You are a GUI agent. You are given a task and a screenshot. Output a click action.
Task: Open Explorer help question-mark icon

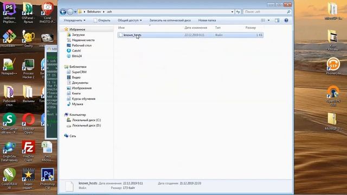click(286, 21)
